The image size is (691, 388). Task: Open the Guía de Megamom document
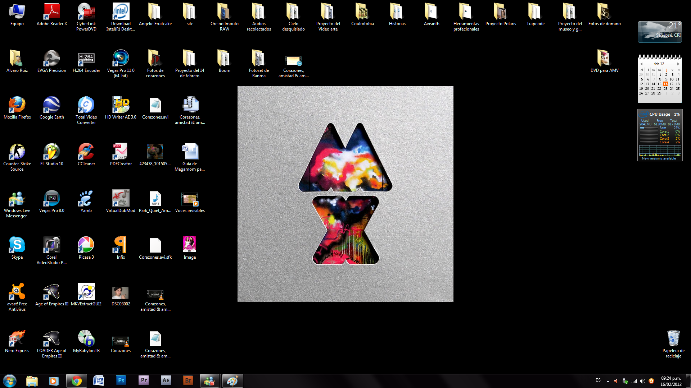190,157
